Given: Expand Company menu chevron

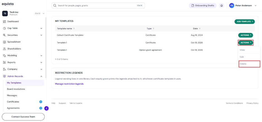Looking at the screenshot, I should click(42, 69).
